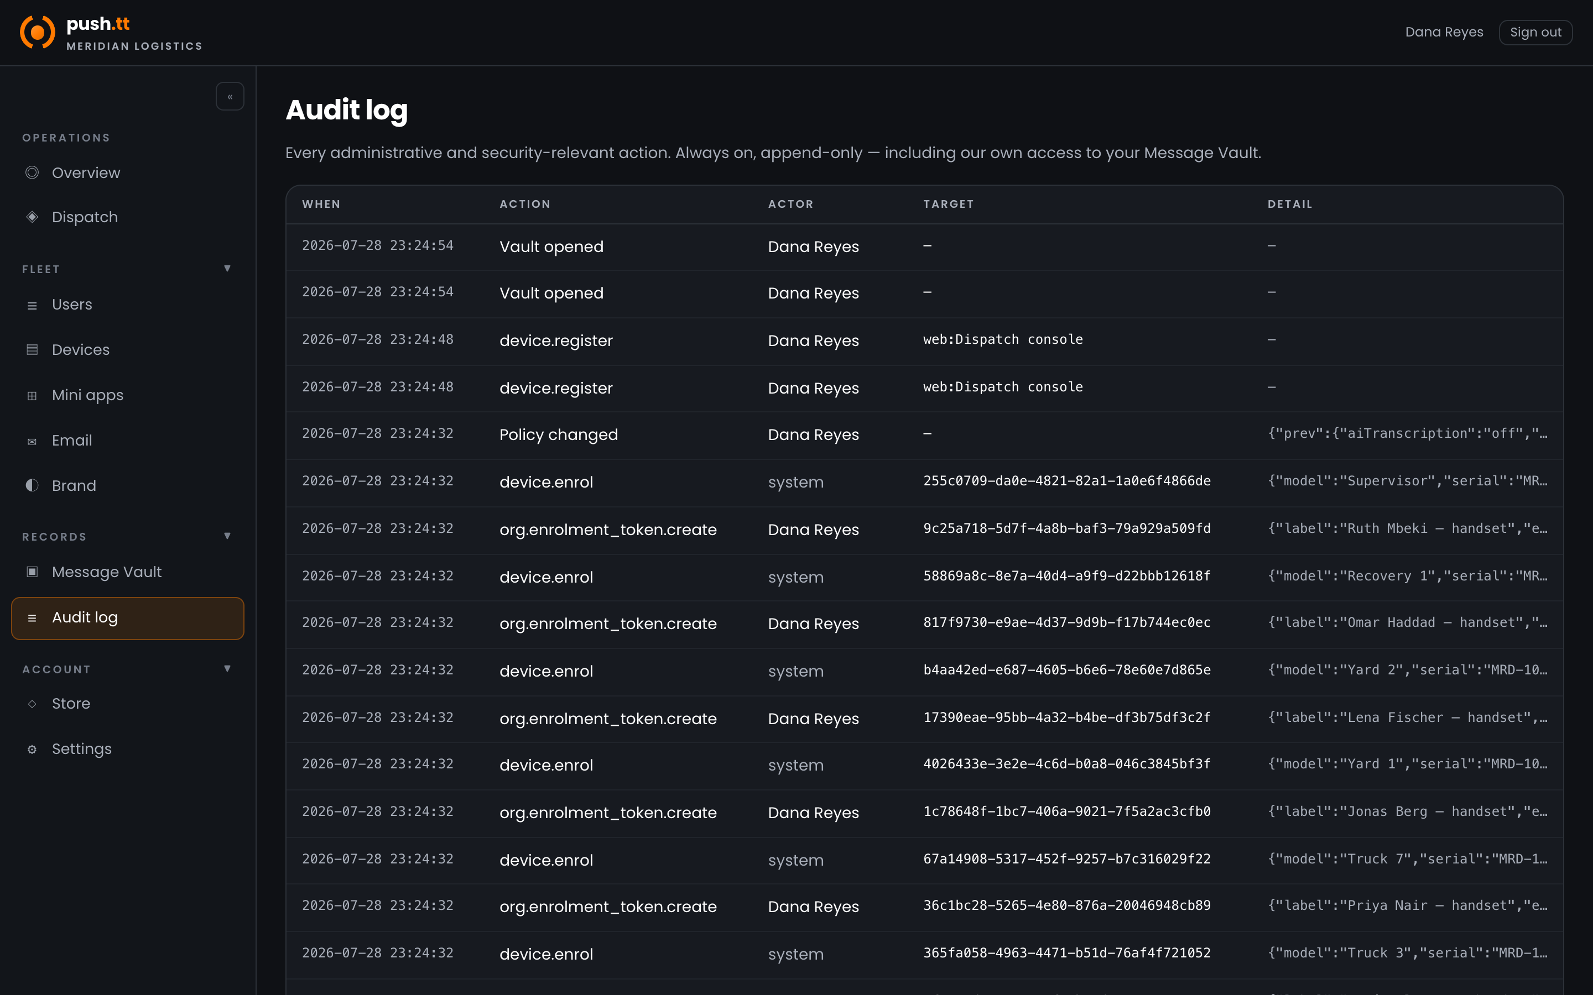1593x995 pixels.
Task: Click the first Vault opened row action
Action: [x=551, y=246]
